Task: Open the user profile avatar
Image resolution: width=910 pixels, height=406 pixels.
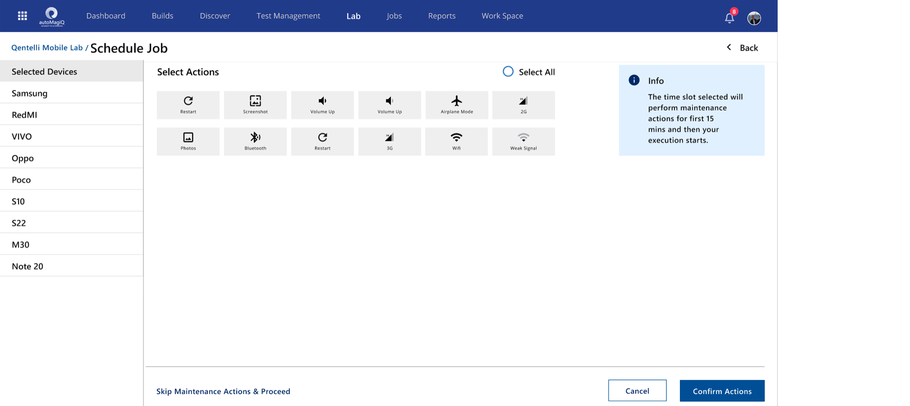Action: click(x=754, y=18)
